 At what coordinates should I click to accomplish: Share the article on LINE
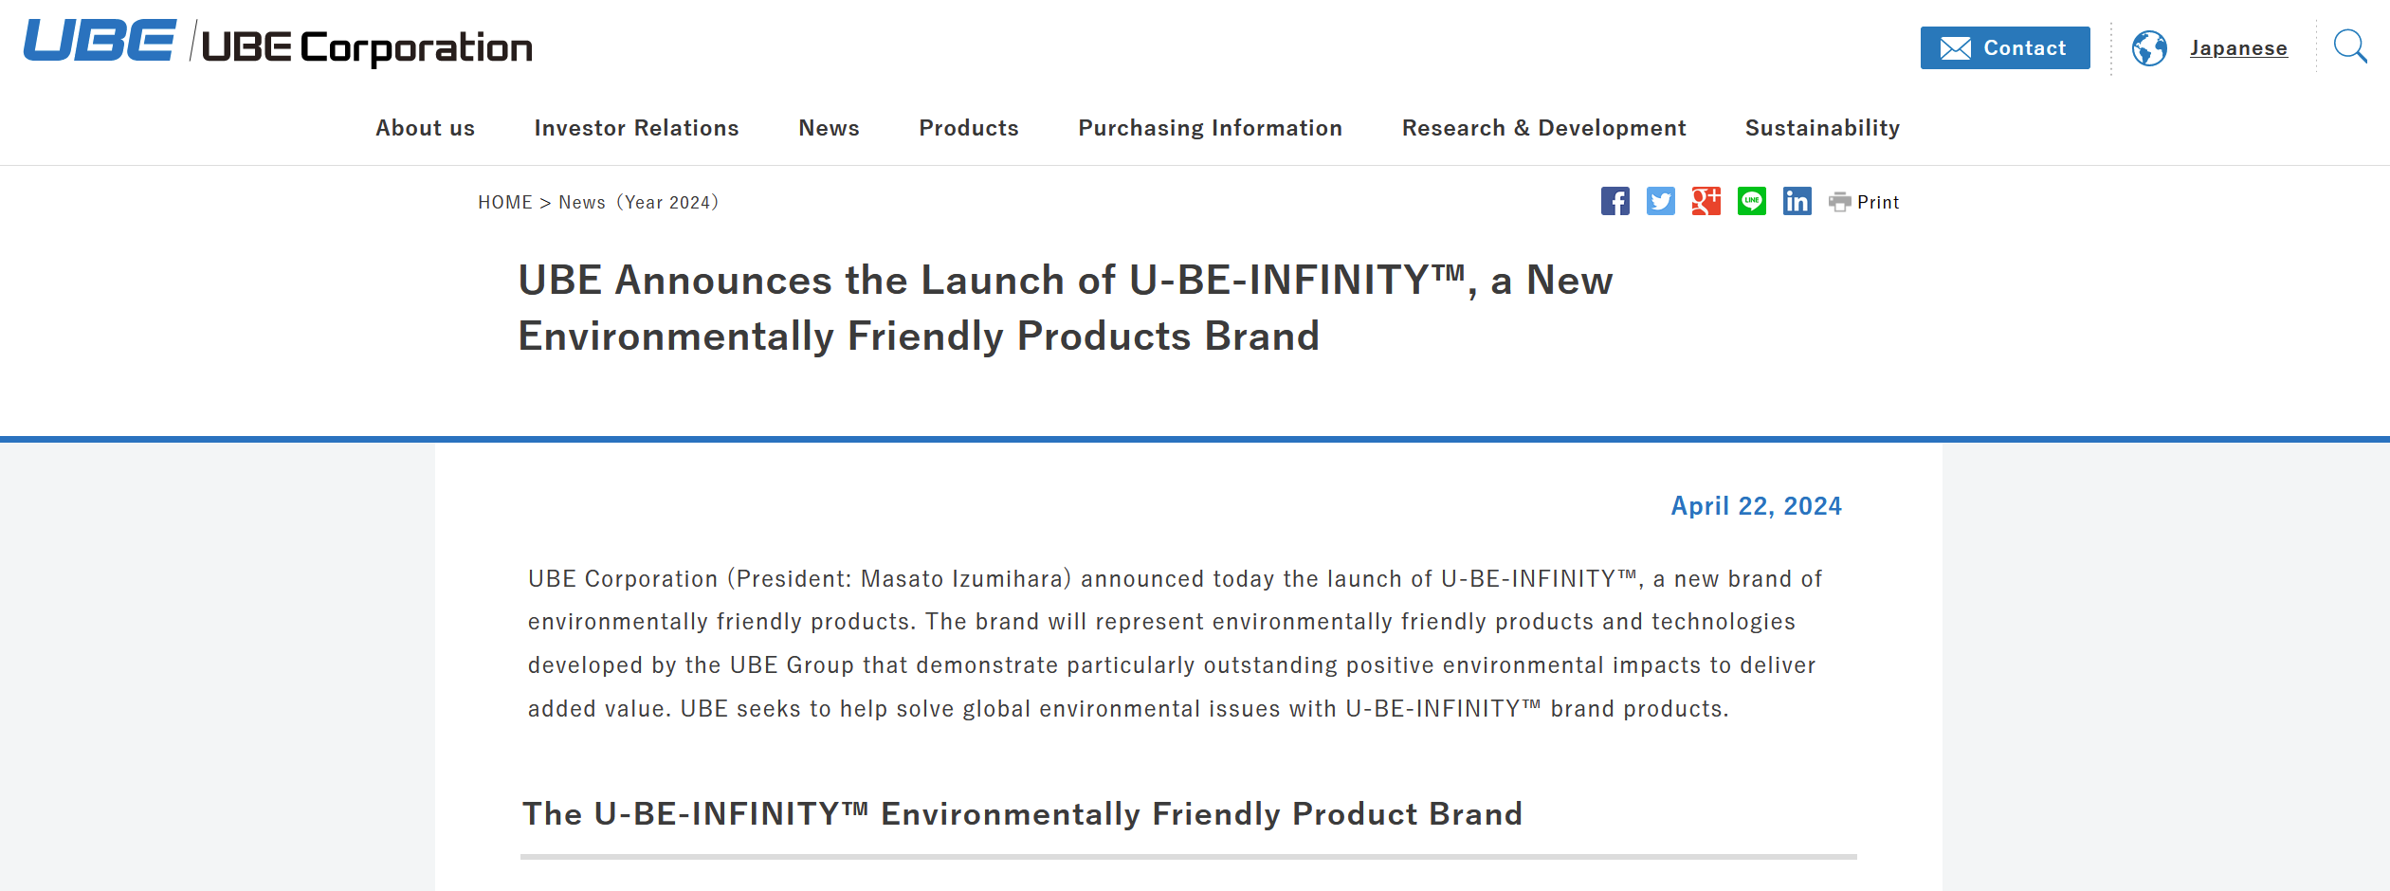pos(1752,201)
